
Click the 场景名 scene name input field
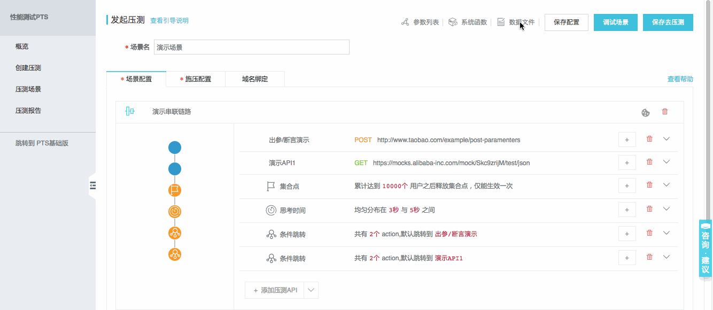(x=251, y=47)
